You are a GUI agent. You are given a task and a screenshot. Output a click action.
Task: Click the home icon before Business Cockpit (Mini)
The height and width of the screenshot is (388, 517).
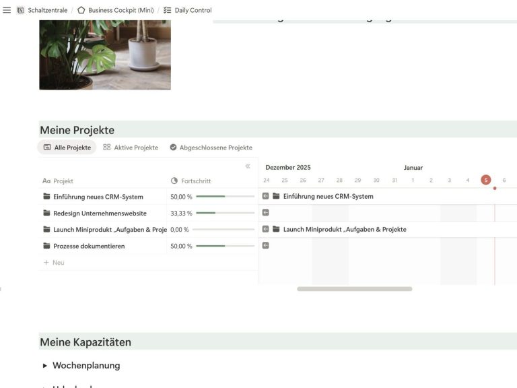click(81, 10)
